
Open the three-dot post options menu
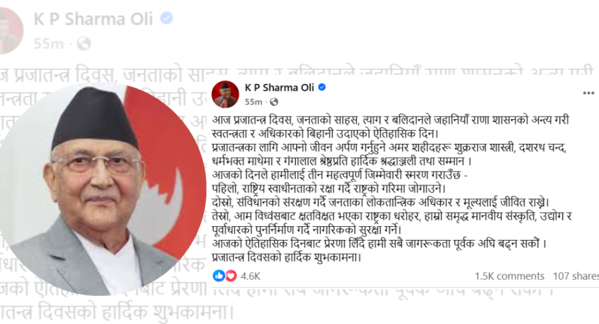coord(588,93)
